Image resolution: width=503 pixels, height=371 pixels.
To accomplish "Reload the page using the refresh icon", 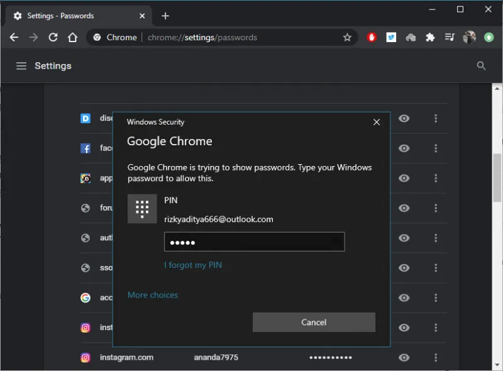I will (53, 38).
